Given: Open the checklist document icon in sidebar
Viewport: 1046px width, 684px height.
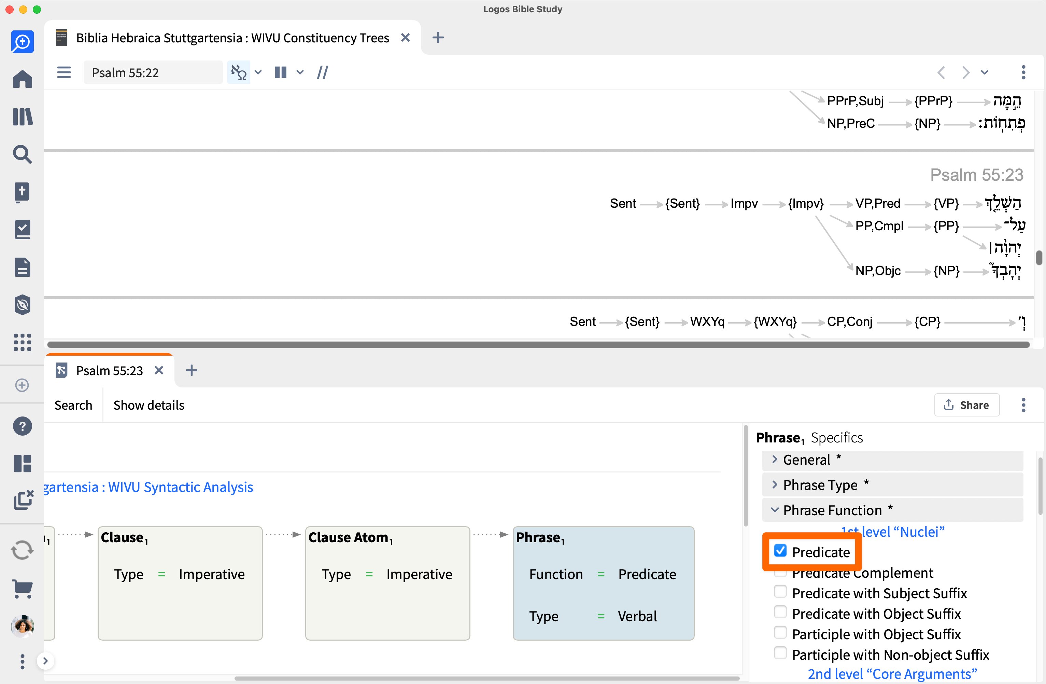Looking at the screenshot, I should pos(23,230).
